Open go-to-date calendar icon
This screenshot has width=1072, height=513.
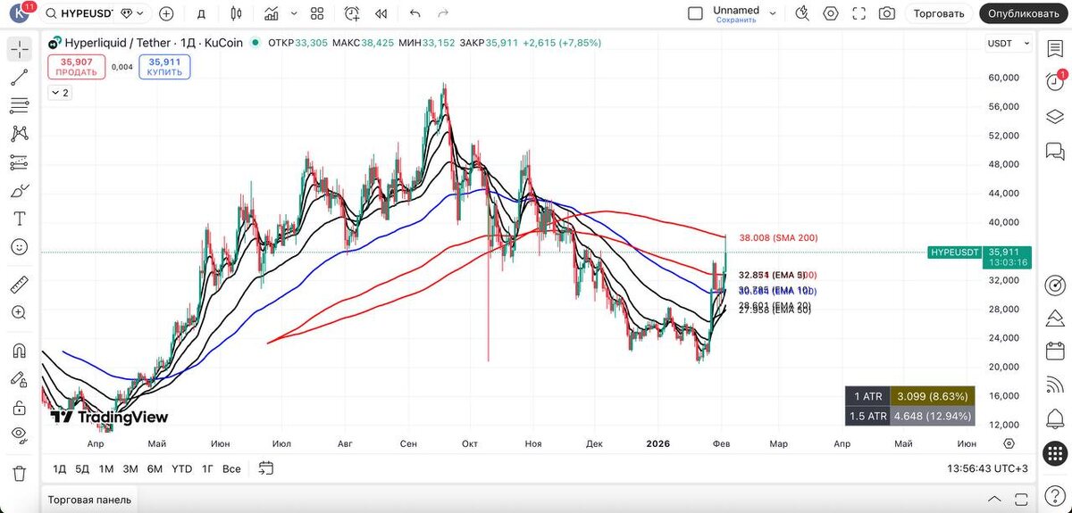pyautogui.click(x=265, y=468)
